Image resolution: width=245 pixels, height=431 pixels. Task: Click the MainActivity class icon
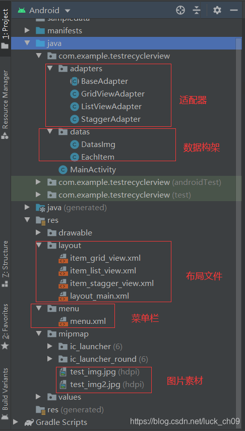coord(63,170)
